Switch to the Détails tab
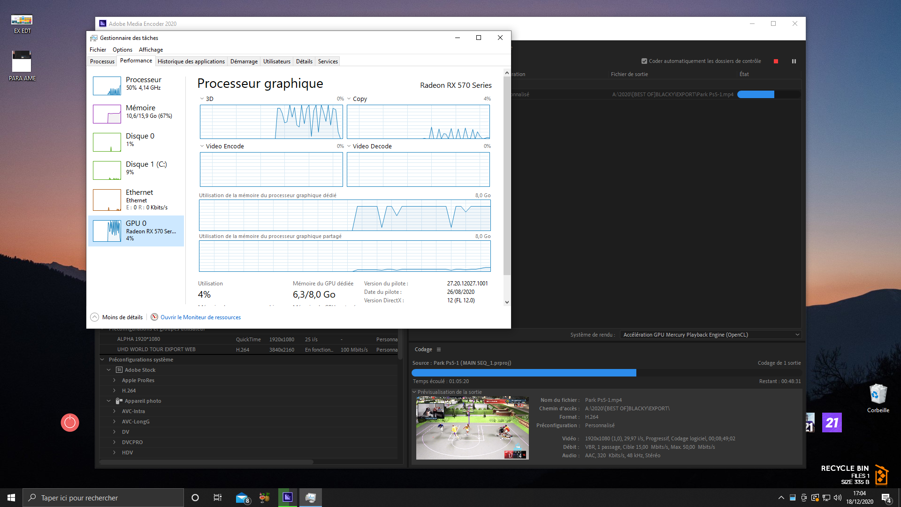 tap(304, 61)
